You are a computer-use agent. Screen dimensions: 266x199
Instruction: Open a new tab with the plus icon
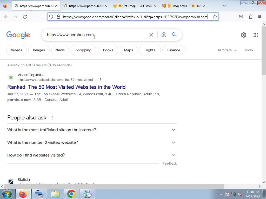pos(214,6)
